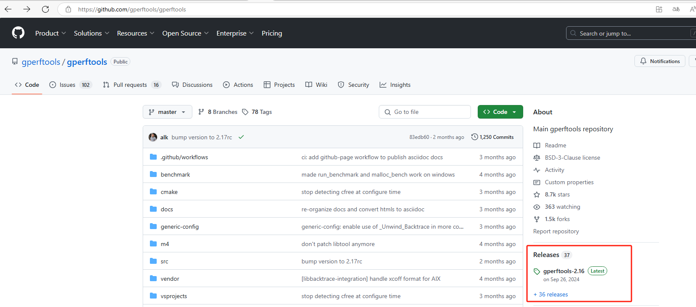Click the commits history clock icon

(x=474, y=137)
